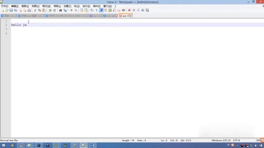Screen dimensions: 264x148
Task: Zoom out using the toolbar magnifier icon
Action: click(75, 10)
